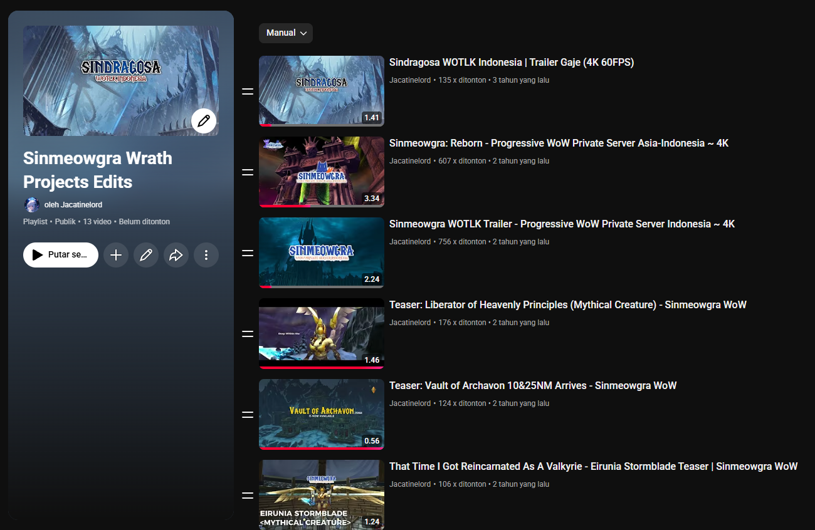Open Teaser: Vault of Archavon 10&25NM title
Image resolution: width=815 pixels, height=530 pixels.
[533, 386]
